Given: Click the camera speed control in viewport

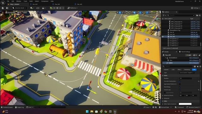Looking at the screenshot, I should 154,13.
